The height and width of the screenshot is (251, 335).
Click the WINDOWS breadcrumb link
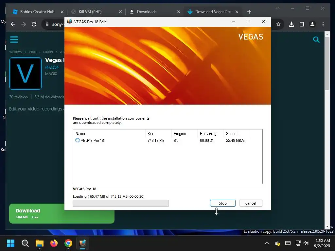coord(16,52)
